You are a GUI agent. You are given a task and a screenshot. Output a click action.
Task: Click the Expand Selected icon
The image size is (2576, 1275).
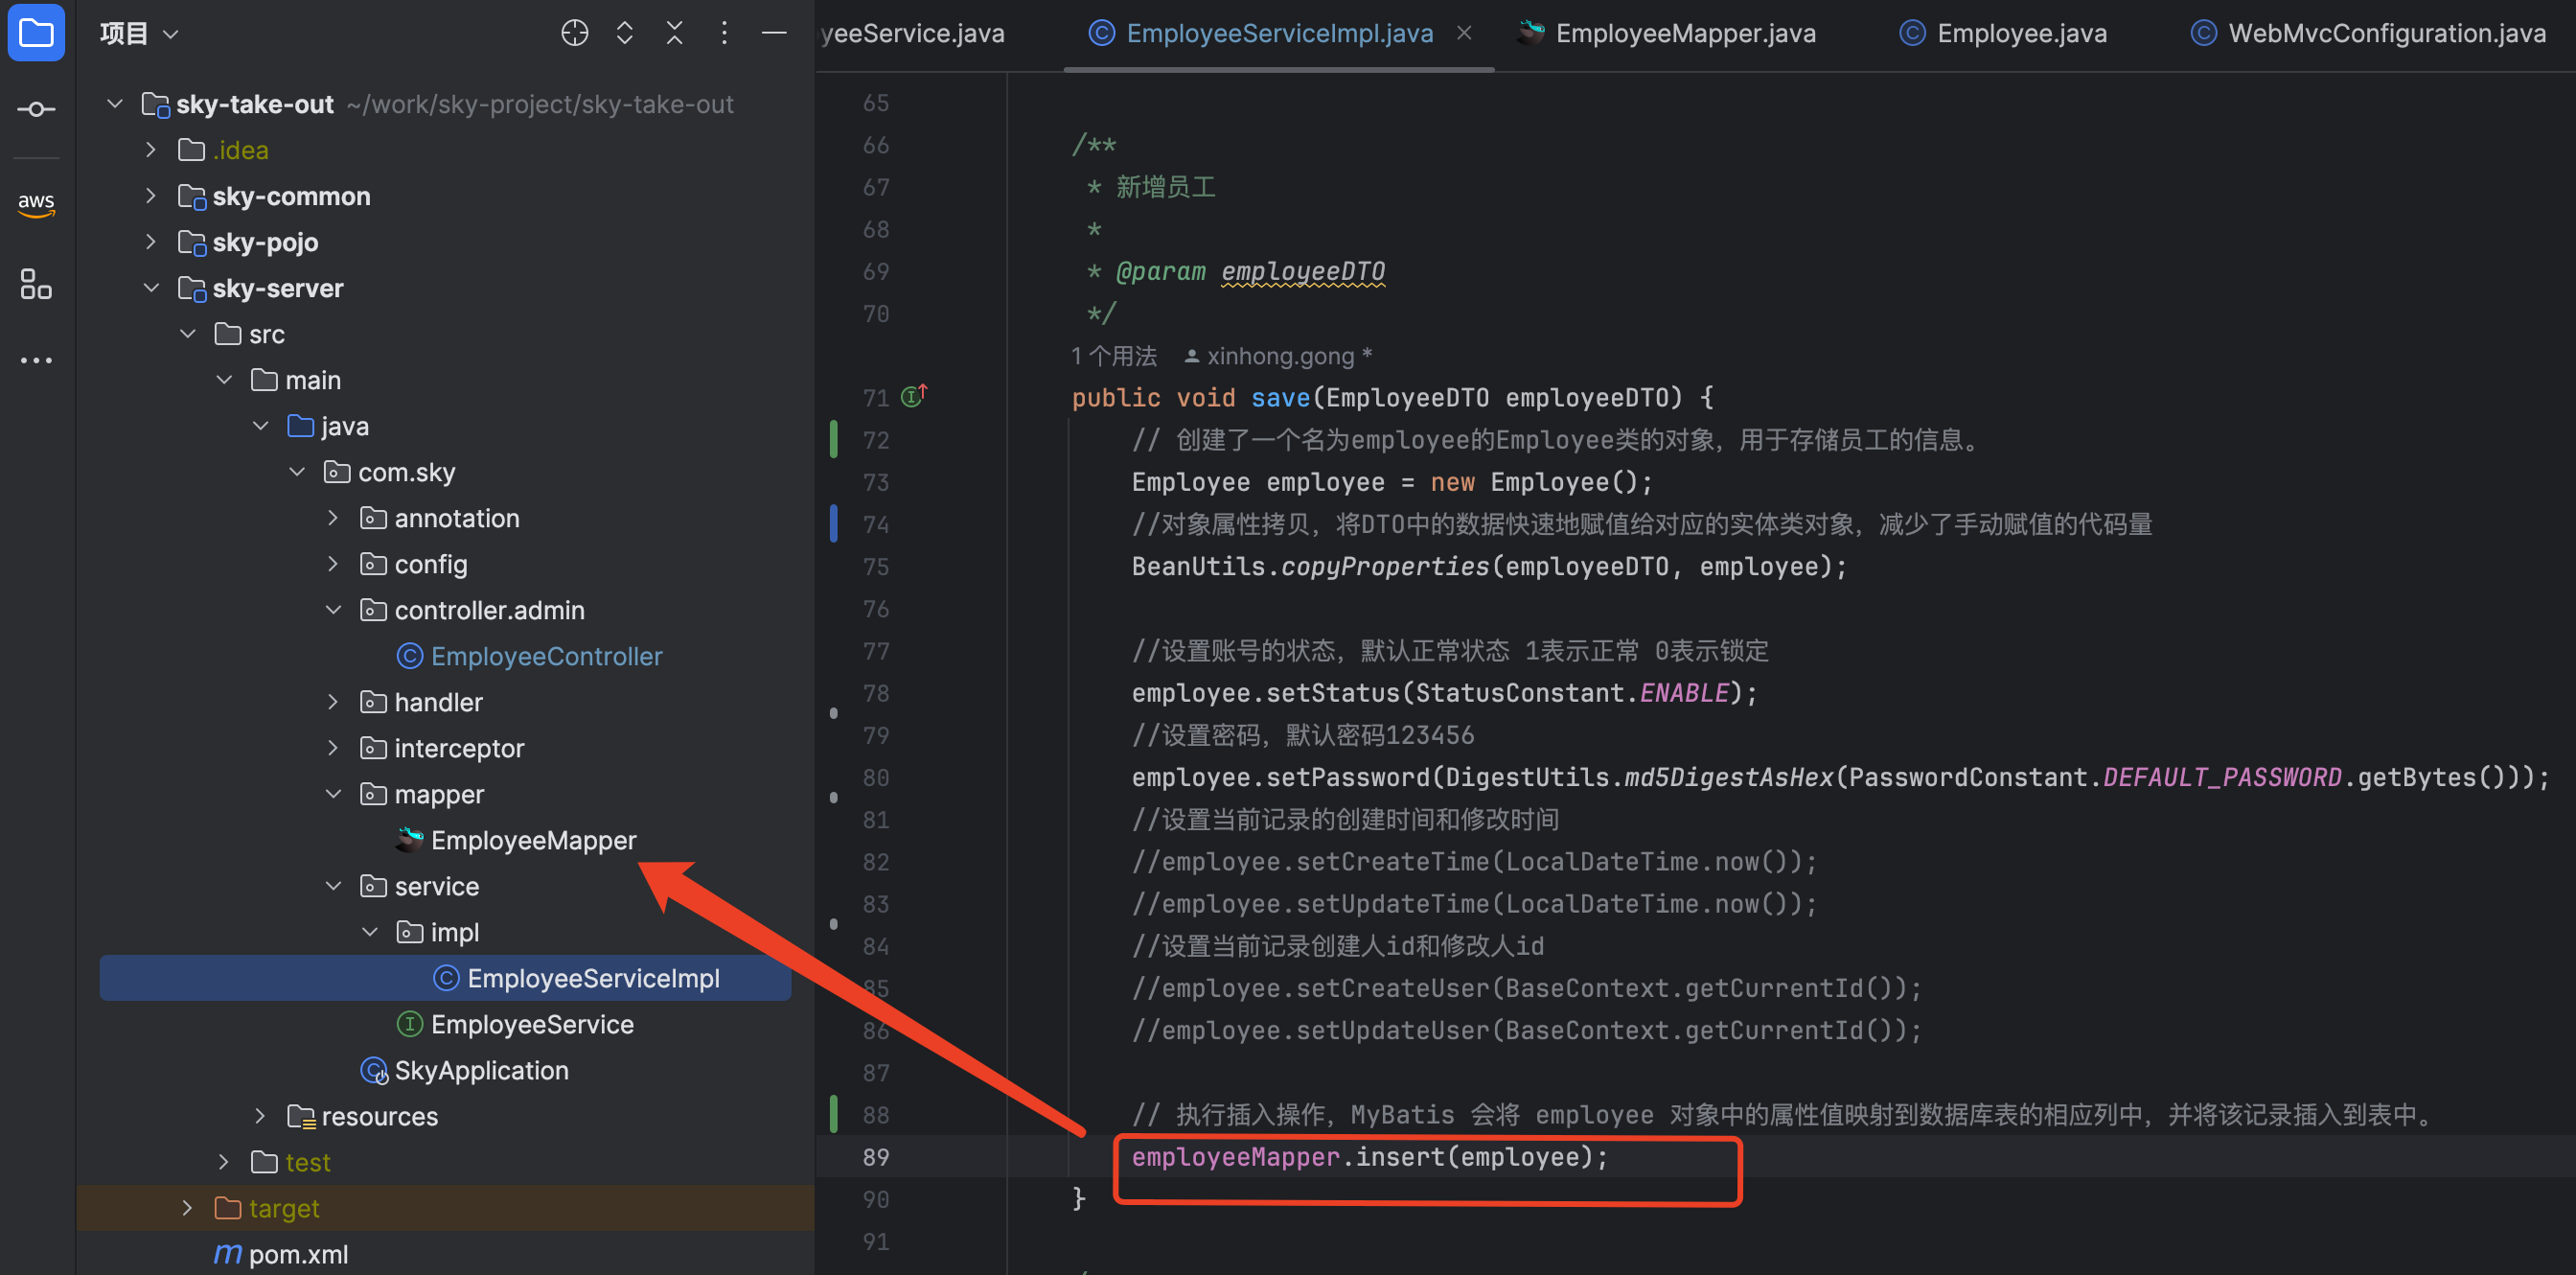625,33
